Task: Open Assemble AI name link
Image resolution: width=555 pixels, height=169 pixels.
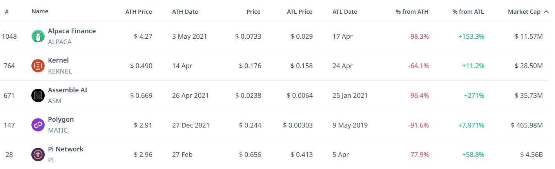Action: pos(67,90)
